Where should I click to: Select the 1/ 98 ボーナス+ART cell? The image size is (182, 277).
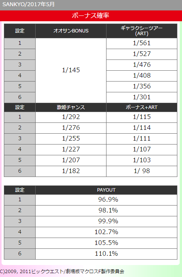pos(142,171)
